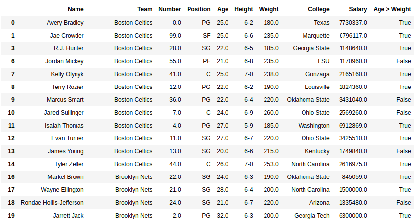
Task: Click the Position column header
Action: tap(198, 9)
